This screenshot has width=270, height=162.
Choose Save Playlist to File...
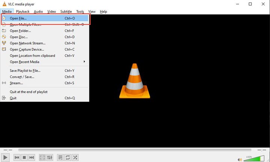[45, 70]
